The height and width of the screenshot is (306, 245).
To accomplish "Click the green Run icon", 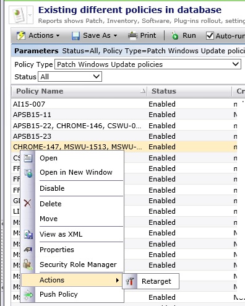I will [175, 36].
